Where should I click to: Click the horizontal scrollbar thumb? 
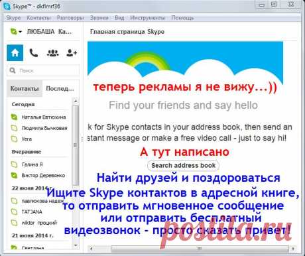coord(200,249)
